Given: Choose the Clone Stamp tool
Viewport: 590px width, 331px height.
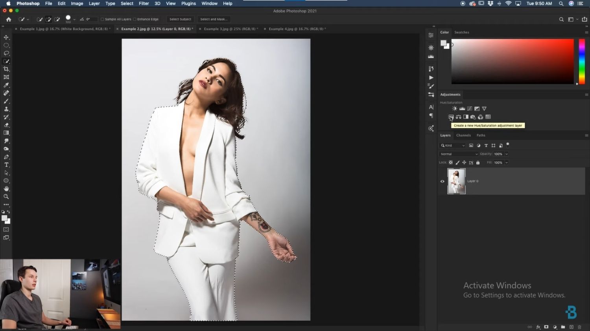Looking at the screenshot, I should [x=6, y=109].
